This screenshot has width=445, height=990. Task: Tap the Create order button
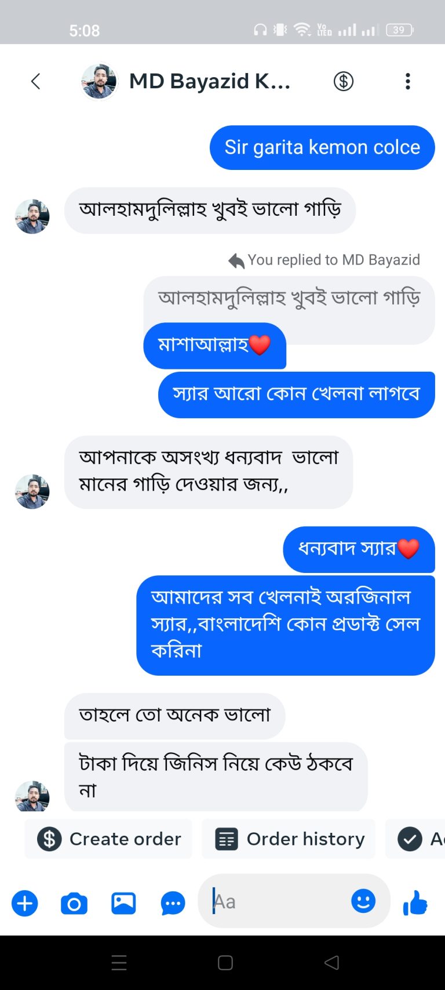109,839
